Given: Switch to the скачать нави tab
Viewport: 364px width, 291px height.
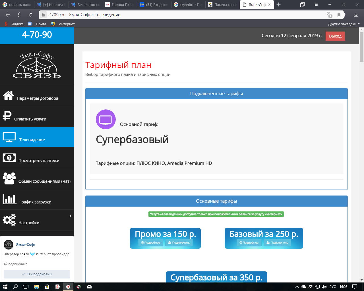Looking at the screenshot, I should pyautogui.click(x=17, y=5).
